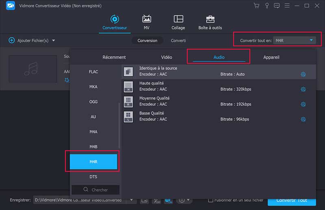Enable Fusionner en un seul fichier checkbox
325x210 pixels.
pos(210,200)
